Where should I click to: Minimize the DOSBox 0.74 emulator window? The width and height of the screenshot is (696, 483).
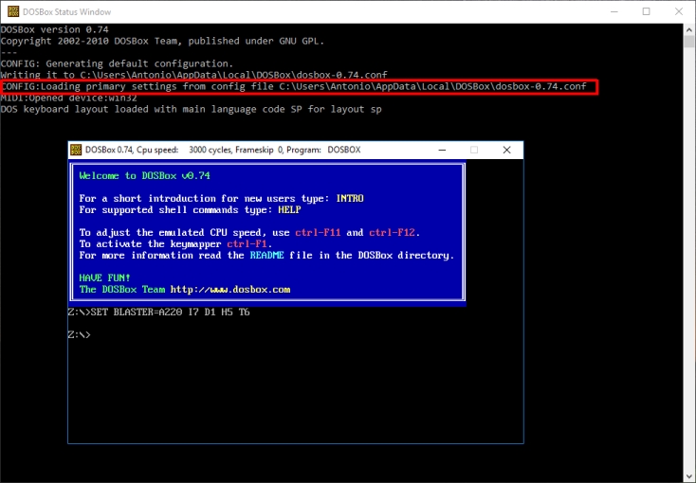tap(442, 150)
